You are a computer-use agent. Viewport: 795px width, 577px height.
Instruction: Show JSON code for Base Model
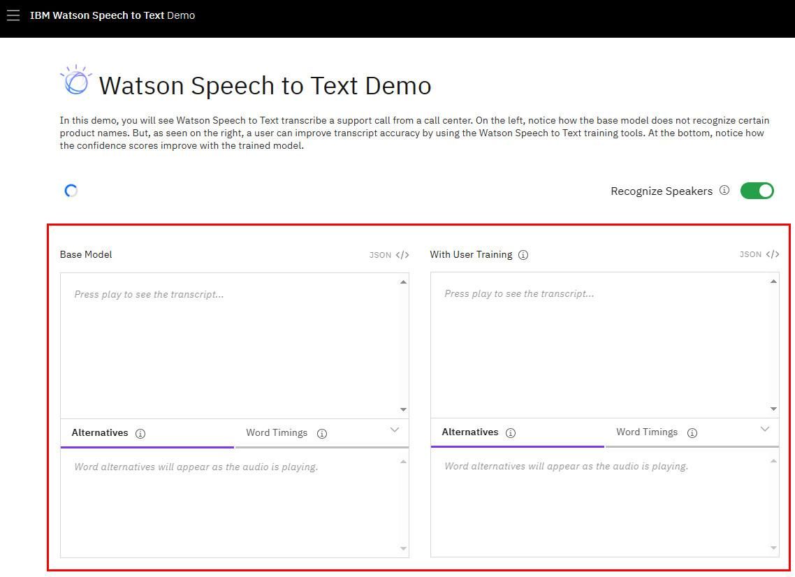389,254
